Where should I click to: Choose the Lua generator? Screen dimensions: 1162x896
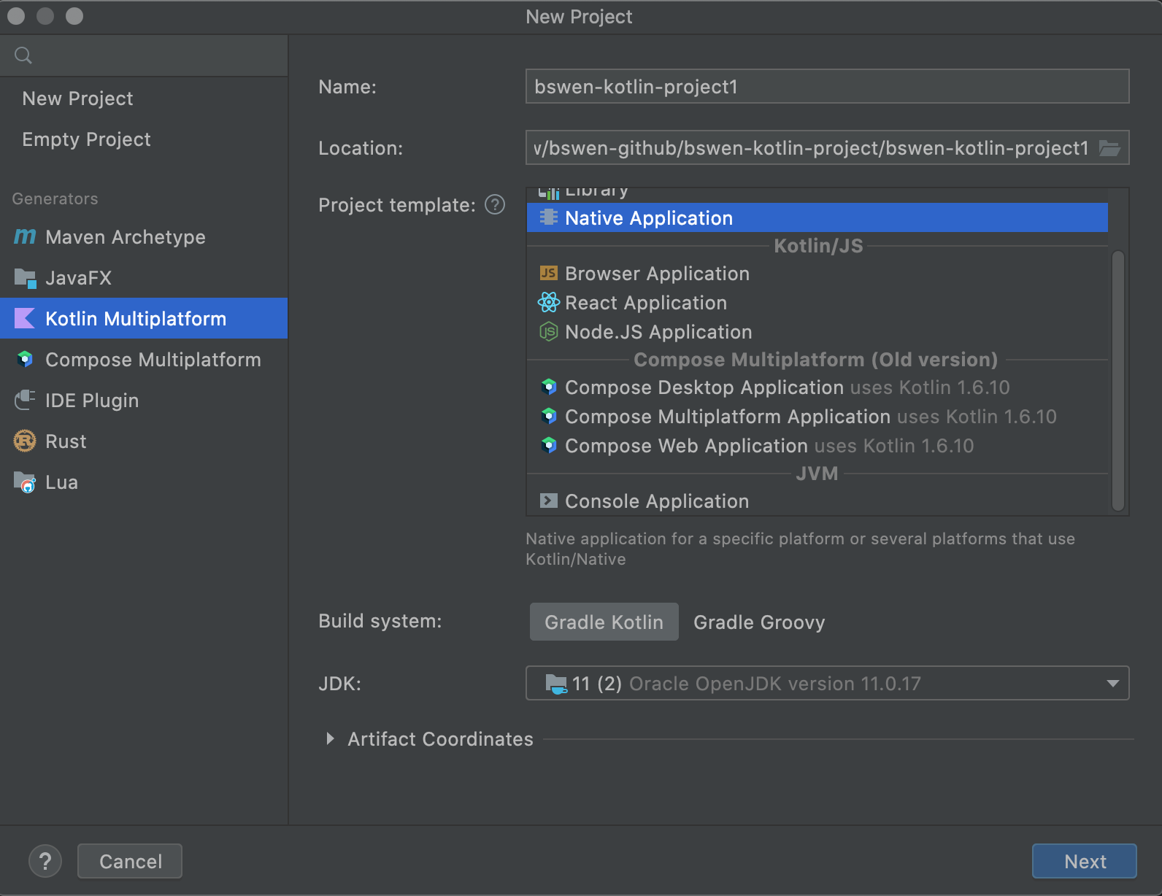144,482
